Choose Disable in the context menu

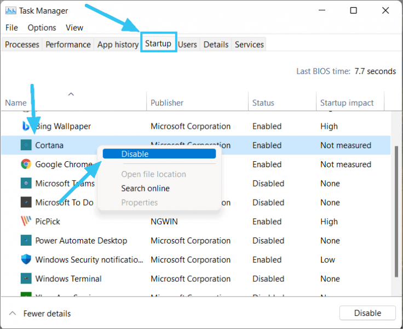(159, 154)
